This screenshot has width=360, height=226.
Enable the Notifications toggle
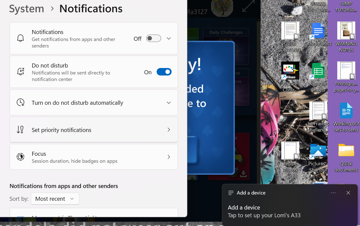pos(153,38)
